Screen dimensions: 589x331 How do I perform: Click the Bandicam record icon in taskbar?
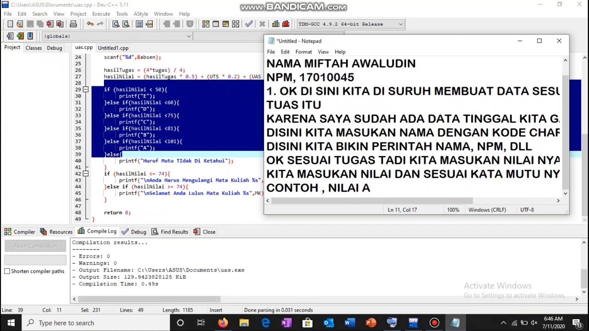pyautogui.click(x=434, y=323)
